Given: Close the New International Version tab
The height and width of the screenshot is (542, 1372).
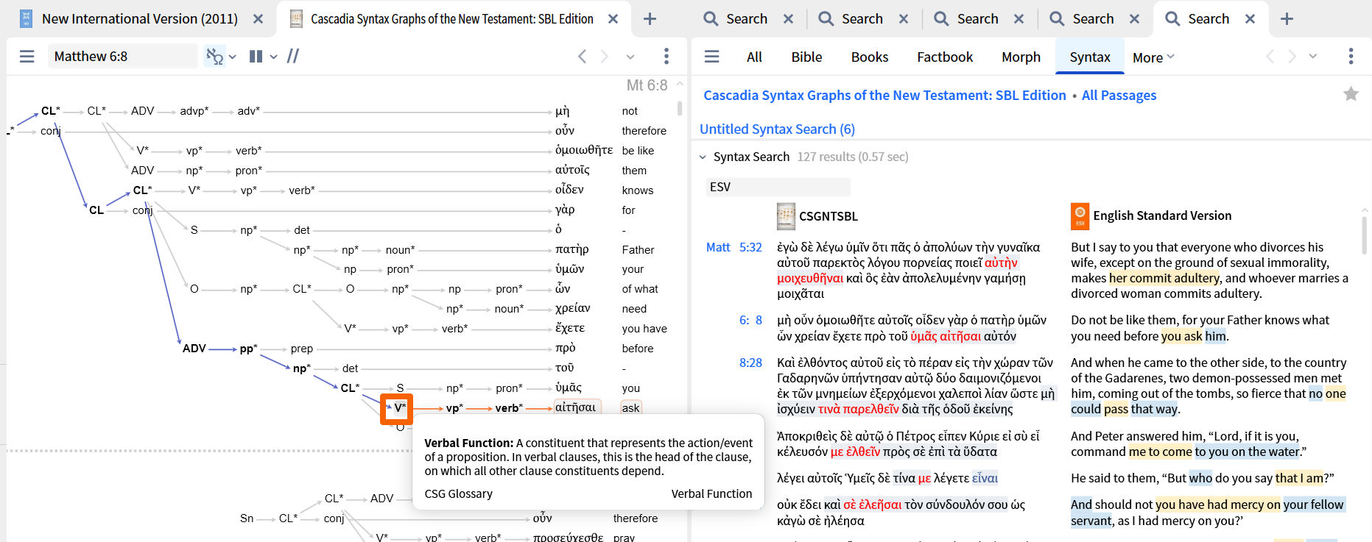Looking at the screenshot, I should tap(258, 19).
